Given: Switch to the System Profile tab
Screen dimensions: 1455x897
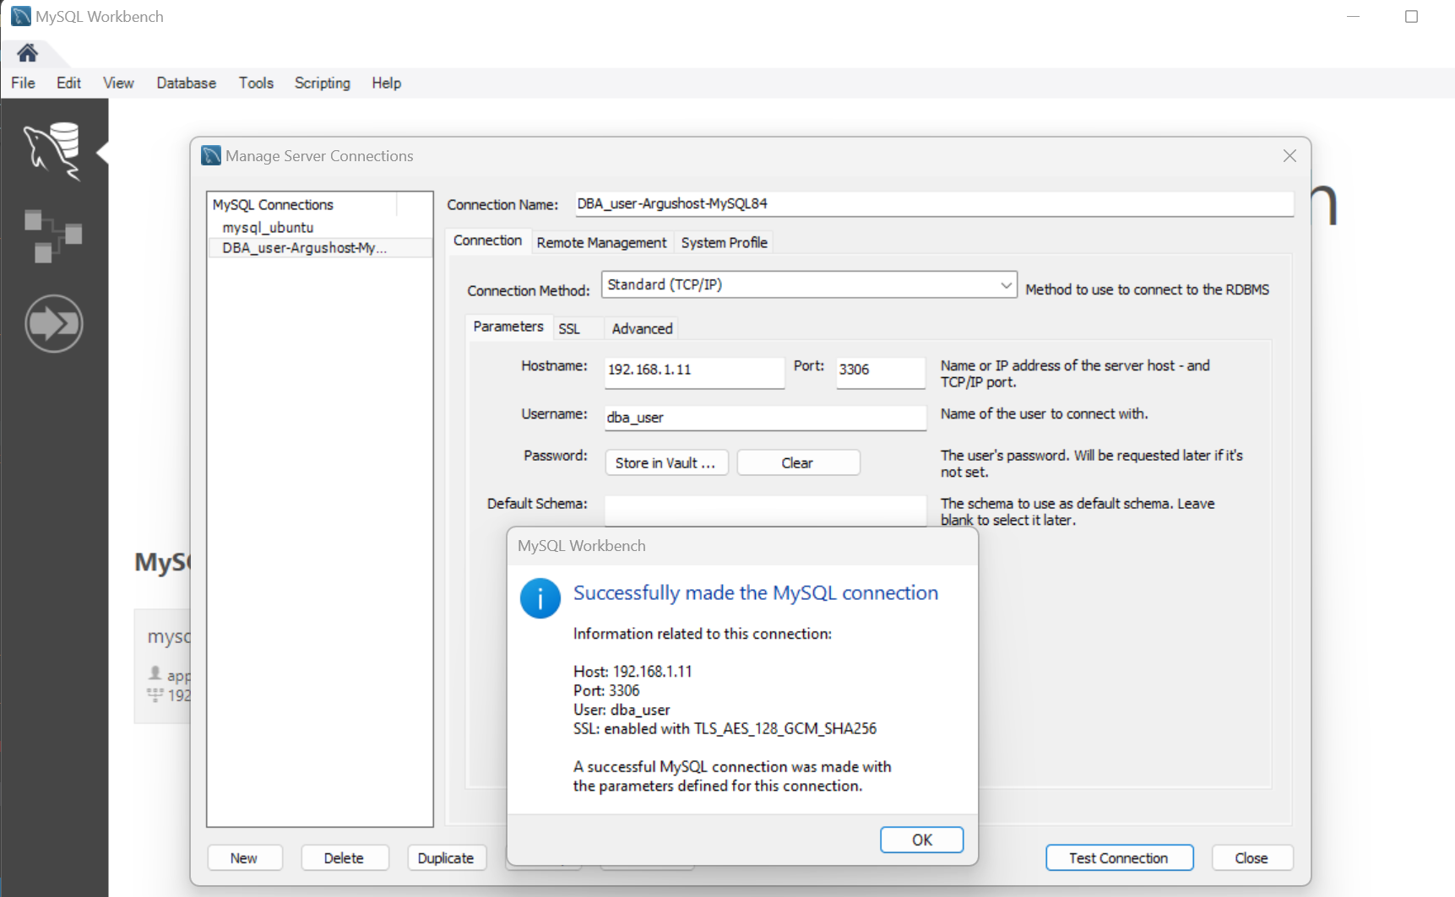Looking at the screenshot, I should coord(724,242).
